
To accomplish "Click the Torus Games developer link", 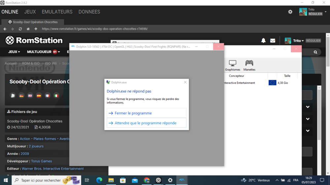I will 41,161.
